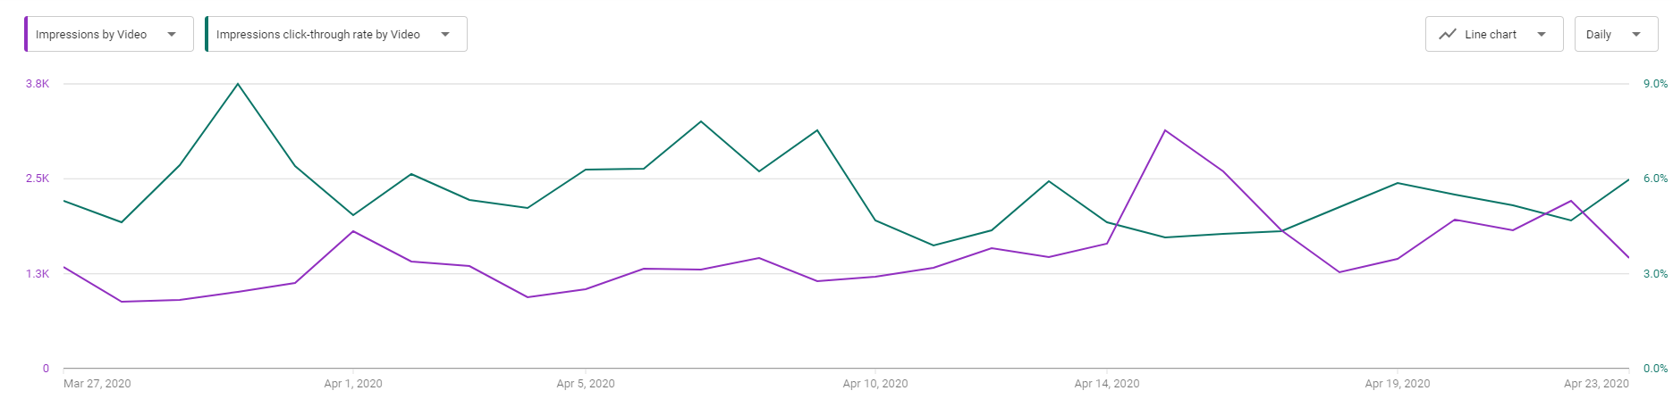This screenshot has height=399, width=1673.
Task: Click Impressions click-through rate by Video text
Action: click(x=317, y=35)
